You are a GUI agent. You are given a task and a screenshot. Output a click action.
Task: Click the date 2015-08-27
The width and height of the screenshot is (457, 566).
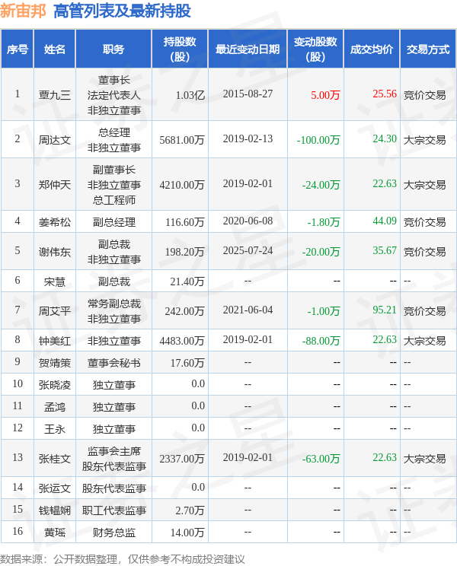[248, 94]
